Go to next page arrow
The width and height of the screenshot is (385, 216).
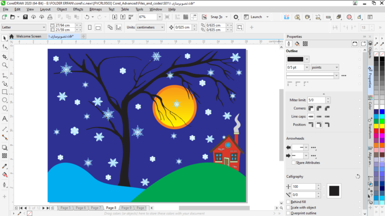tap(43, 208)
